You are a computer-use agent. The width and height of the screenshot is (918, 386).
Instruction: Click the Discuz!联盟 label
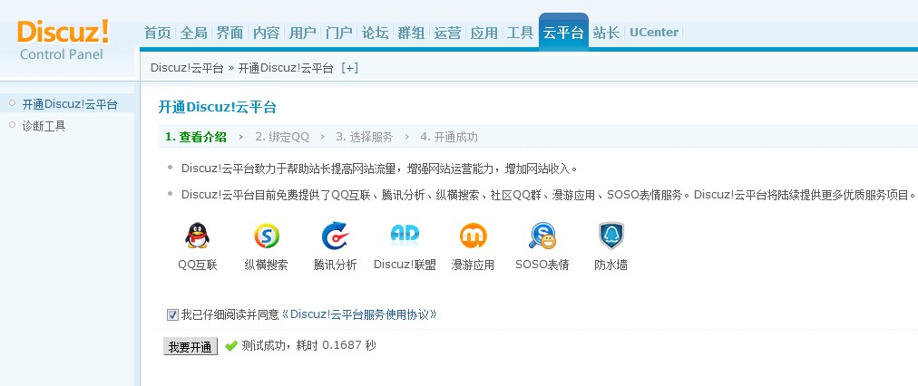[x=405, y=265]
